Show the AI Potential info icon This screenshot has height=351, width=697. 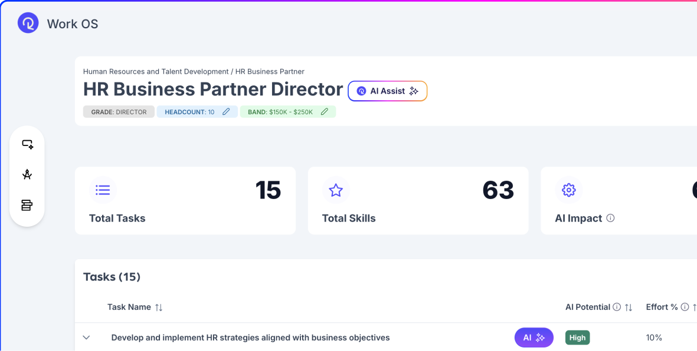[x=617, y=307]
